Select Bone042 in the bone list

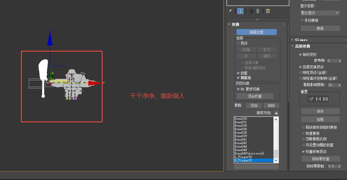tap(254, 143)
